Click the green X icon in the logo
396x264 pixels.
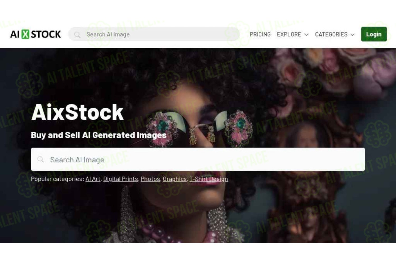(25, 34)
